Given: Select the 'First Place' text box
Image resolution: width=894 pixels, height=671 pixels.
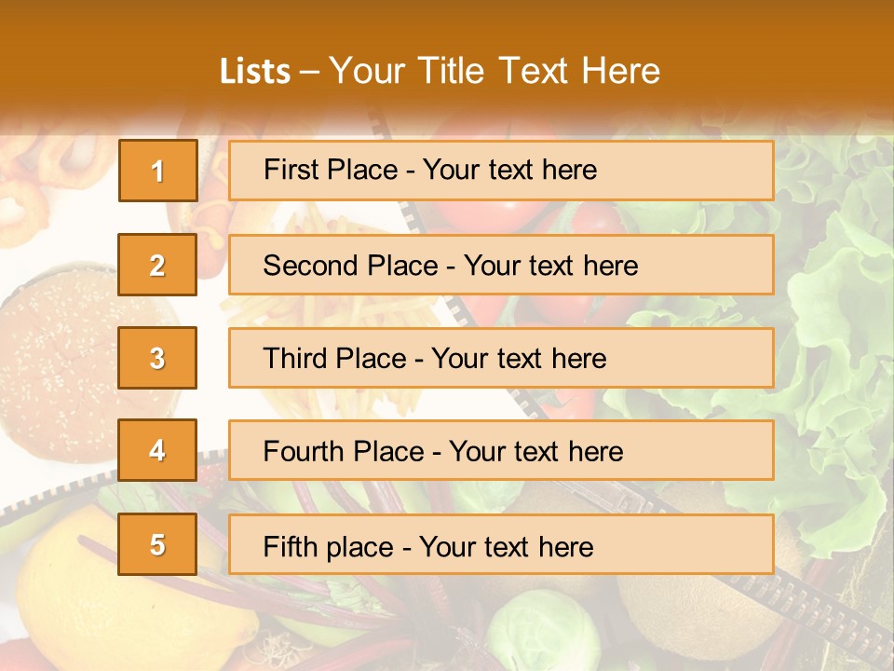Looking at the screenshot, I should [x=501, y=171].
